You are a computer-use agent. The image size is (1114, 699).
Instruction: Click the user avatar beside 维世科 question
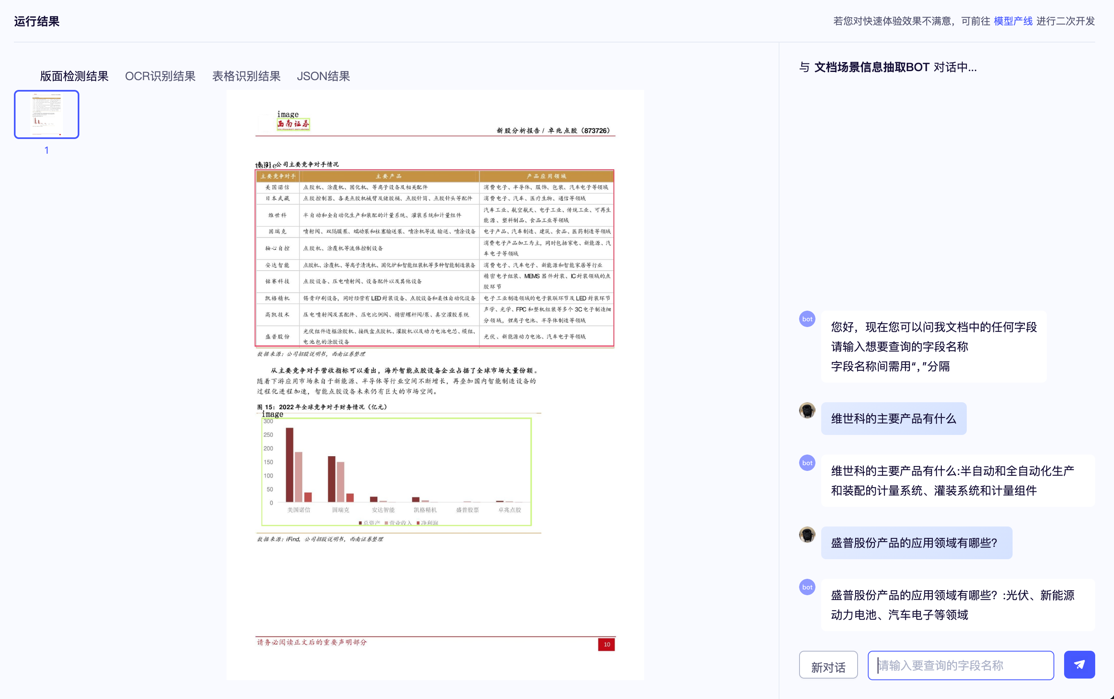click(x=807, y=410)
